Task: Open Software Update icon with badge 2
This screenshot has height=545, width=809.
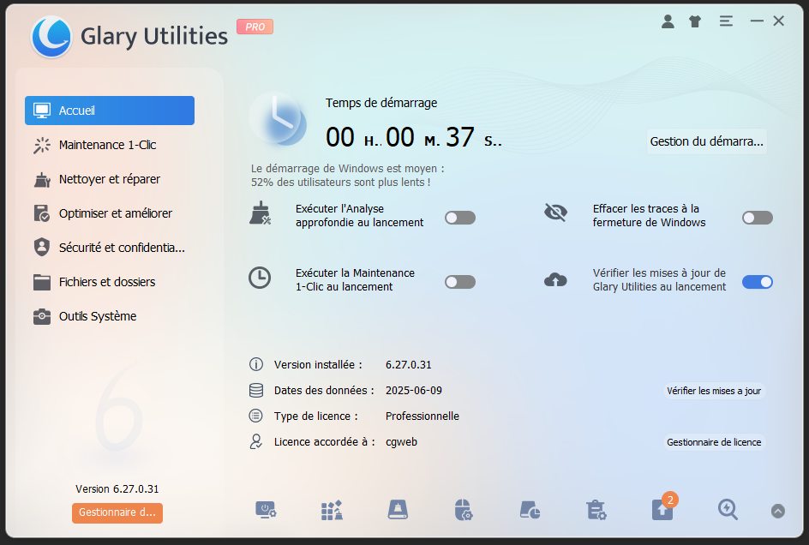Action: (x=662, y=508)
